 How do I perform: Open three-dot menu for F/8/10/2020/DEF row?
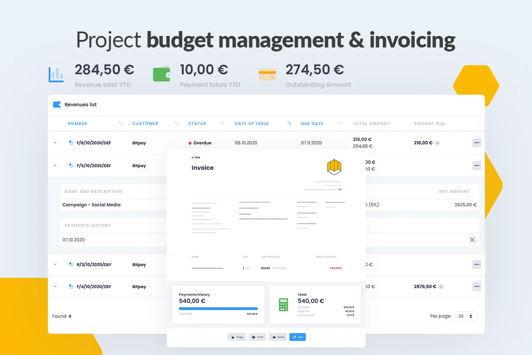pyautogui.click(x=477, y=143)
